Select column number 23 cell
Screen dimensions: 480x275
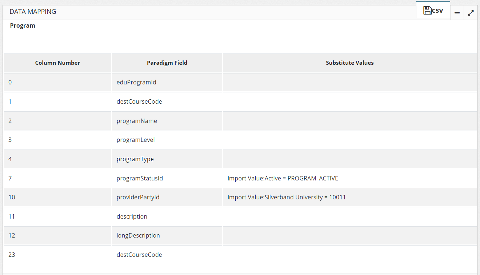12,255
